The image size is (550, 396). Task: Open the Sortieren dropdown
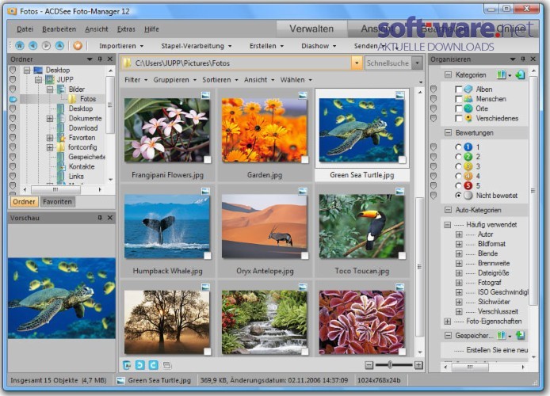click(220, 80)
